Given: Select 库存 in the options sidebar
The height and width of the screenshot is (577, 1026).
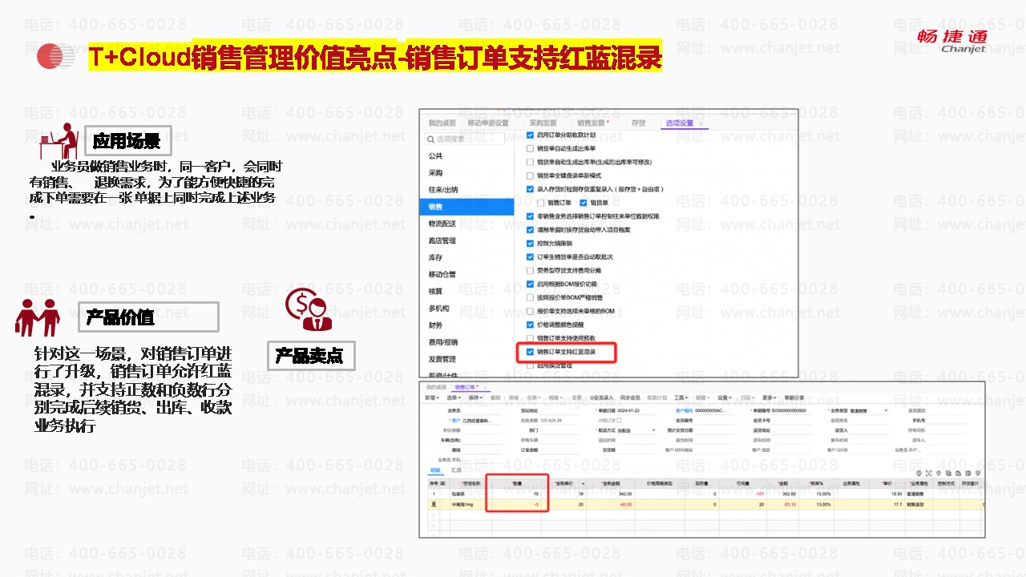Looking at the screenshot, I should coord(435,257).
